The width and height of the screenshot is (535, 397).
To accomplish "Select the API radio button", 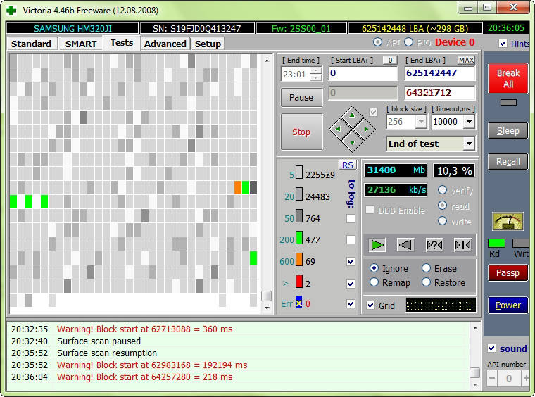I will pyautogui.click(x=378, y=42).
